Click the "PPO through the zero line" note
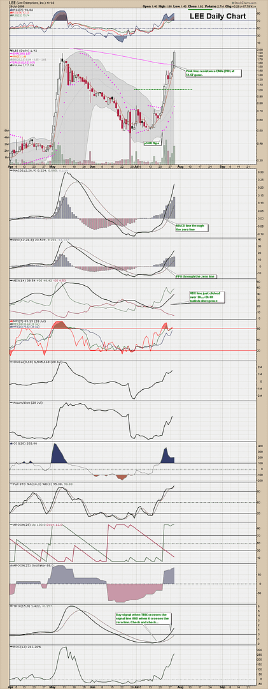Viewport: 268px width, 689px height. (x=195, y=276)
